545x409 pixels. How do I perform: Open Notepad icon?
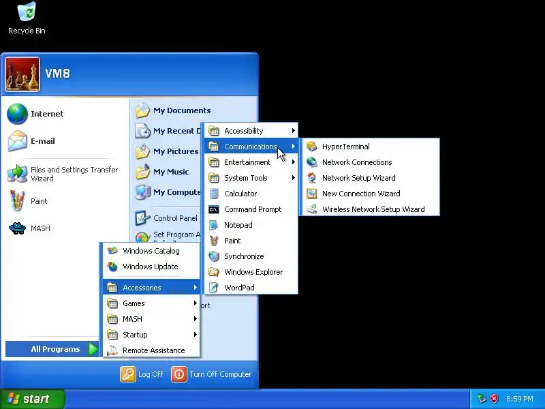point(214,225)
